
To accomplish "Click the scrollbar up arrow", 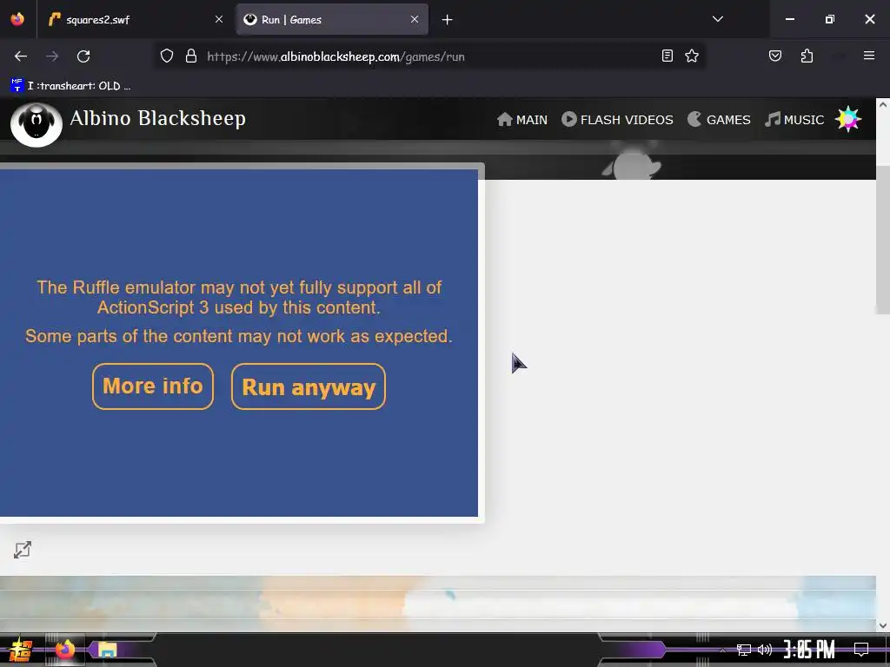I will pos(883,104).
